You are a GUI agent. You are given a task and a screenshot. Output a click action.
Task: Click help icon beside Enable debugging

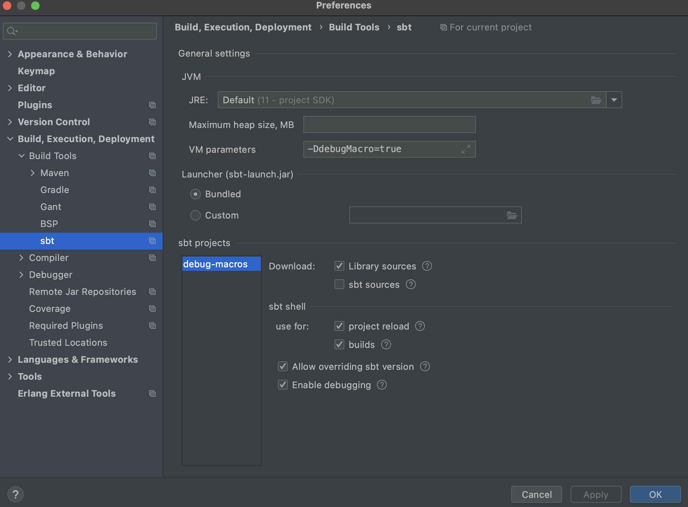tap(382, 385)
